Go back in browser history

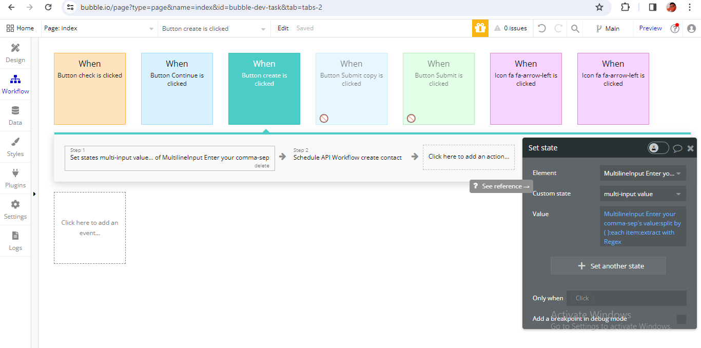11,7
